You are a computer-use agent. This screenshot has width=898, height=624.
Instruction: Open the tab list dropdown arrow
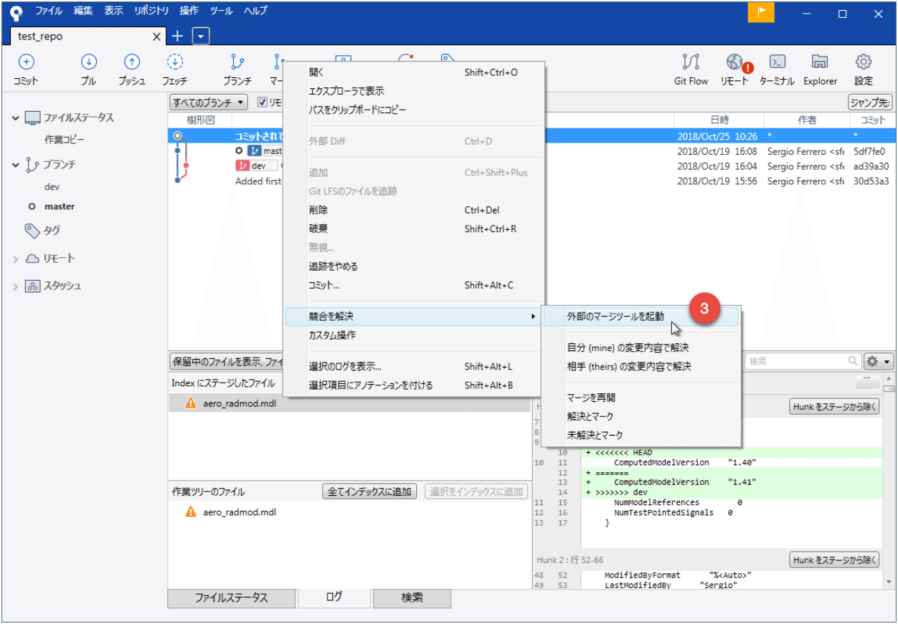click(201, 36)
